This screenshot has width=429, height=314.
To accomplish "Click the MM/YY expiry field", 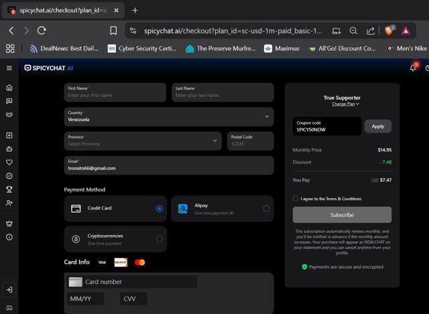I will pos(85,299).
